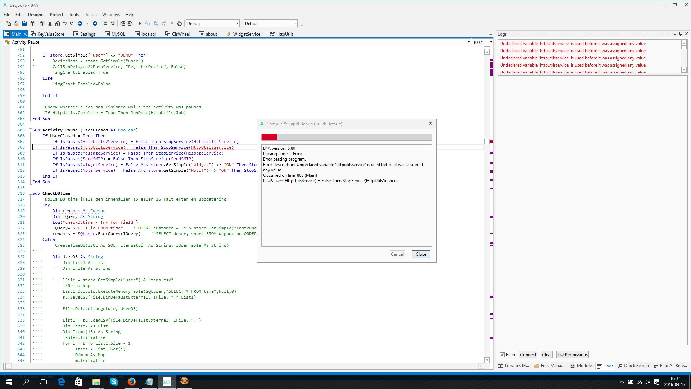
Task: Pin the Logs panel with the pushpin icon
Action: (x=680, y=34)
